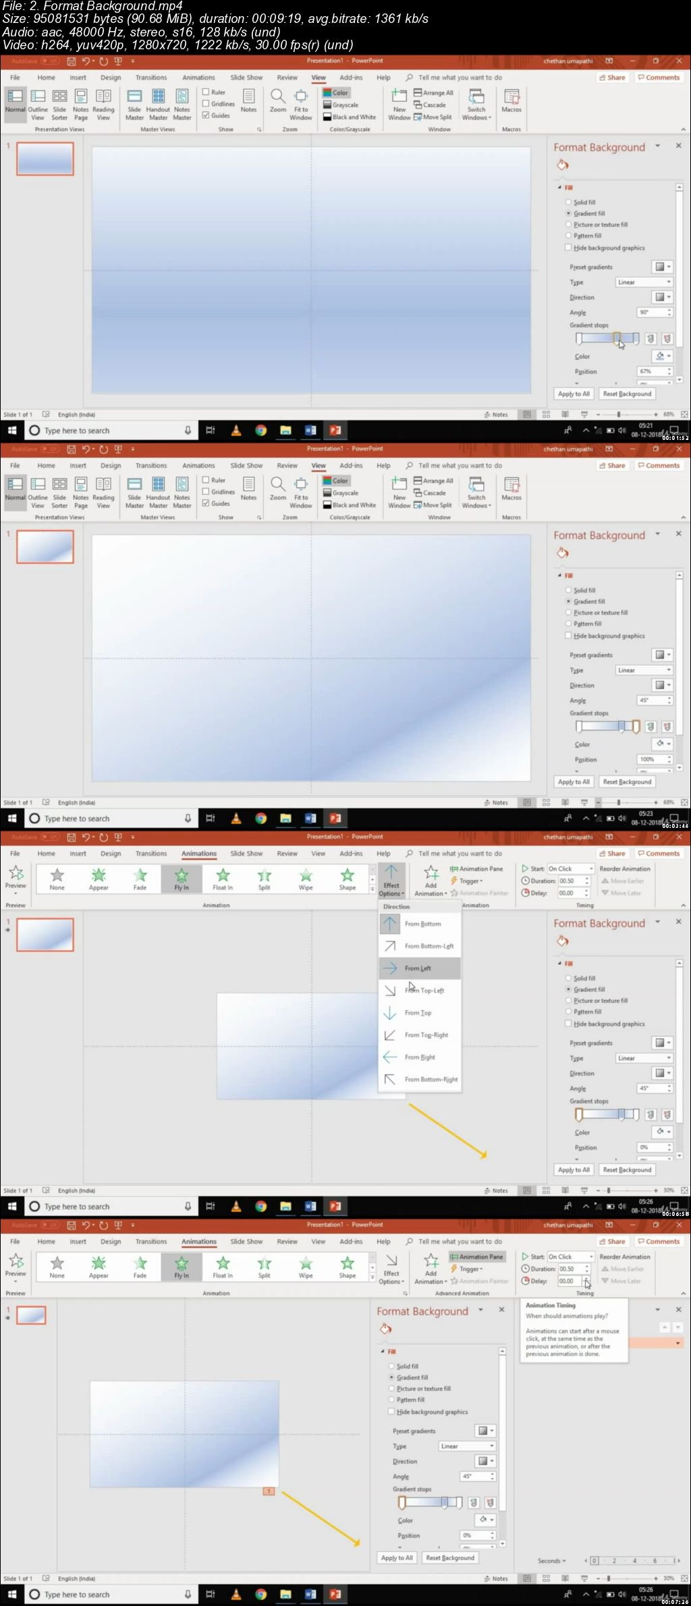Open the Type Linear dropdown in top frame
691x1606 pixels.
point(644,282)
